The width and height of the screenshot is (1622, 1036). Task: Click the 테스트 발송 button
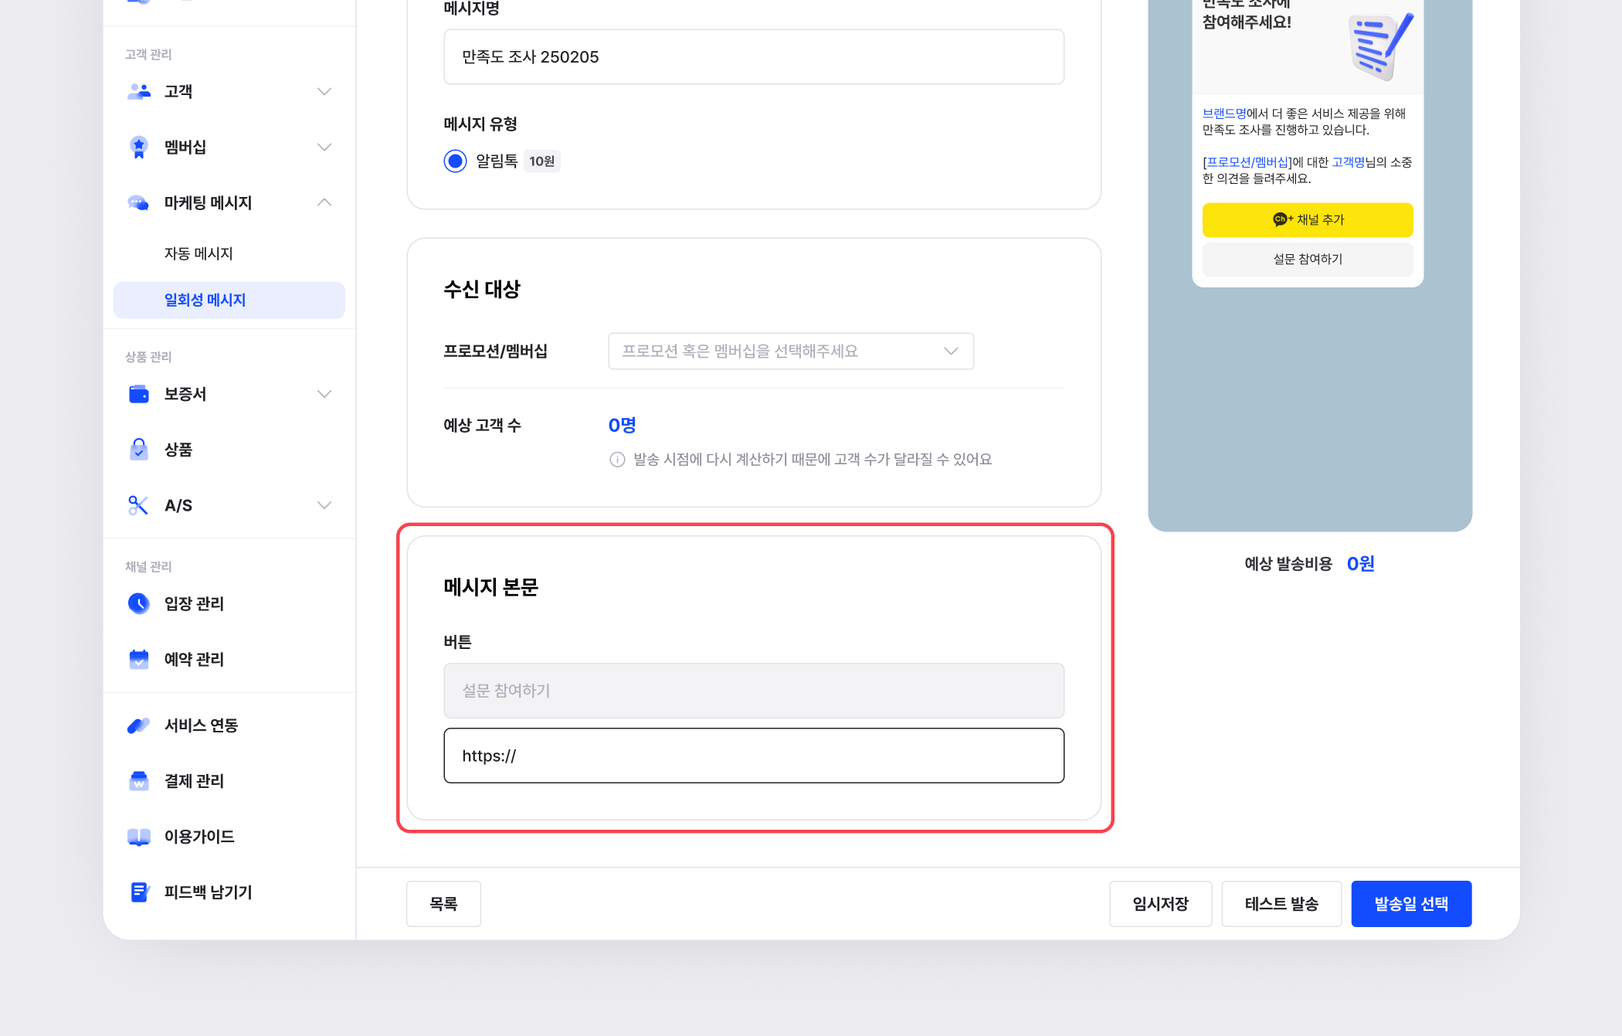coord(1281,903)
